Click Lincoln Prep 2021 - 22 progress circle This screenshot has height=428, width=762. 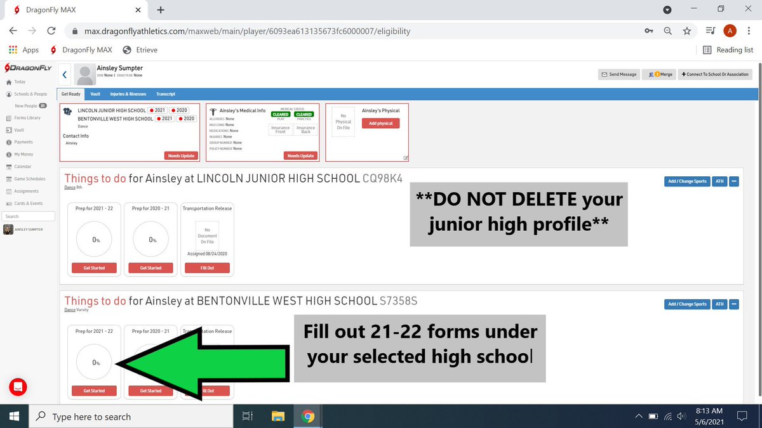point(94,240)
